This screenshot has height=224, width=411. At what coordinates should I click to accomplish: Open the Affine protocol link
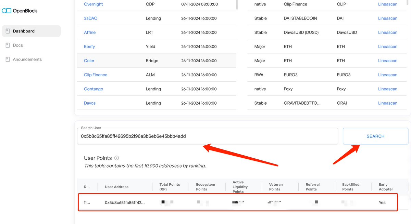pyautogui.click(x=90, y=32)
